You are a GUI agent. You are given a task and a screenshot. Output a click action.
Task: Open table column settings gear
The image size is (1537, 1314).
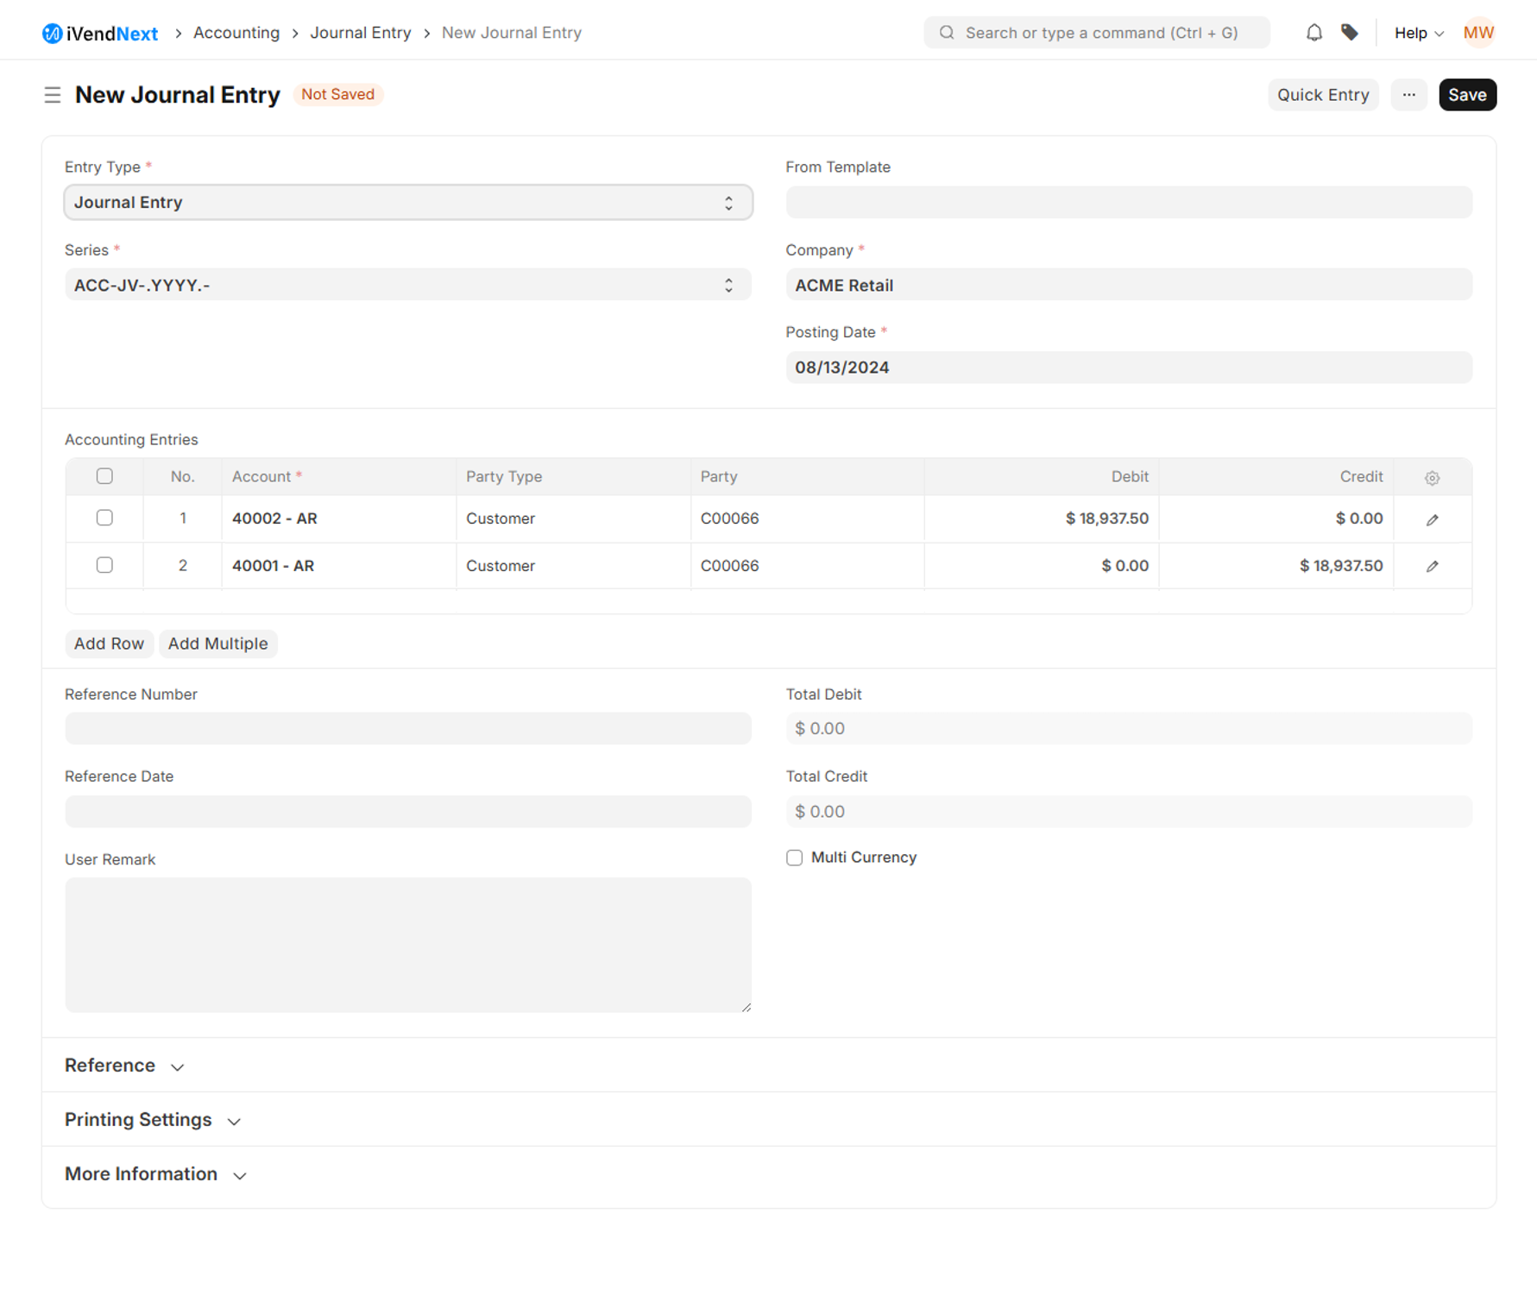tap(1432, 477)
